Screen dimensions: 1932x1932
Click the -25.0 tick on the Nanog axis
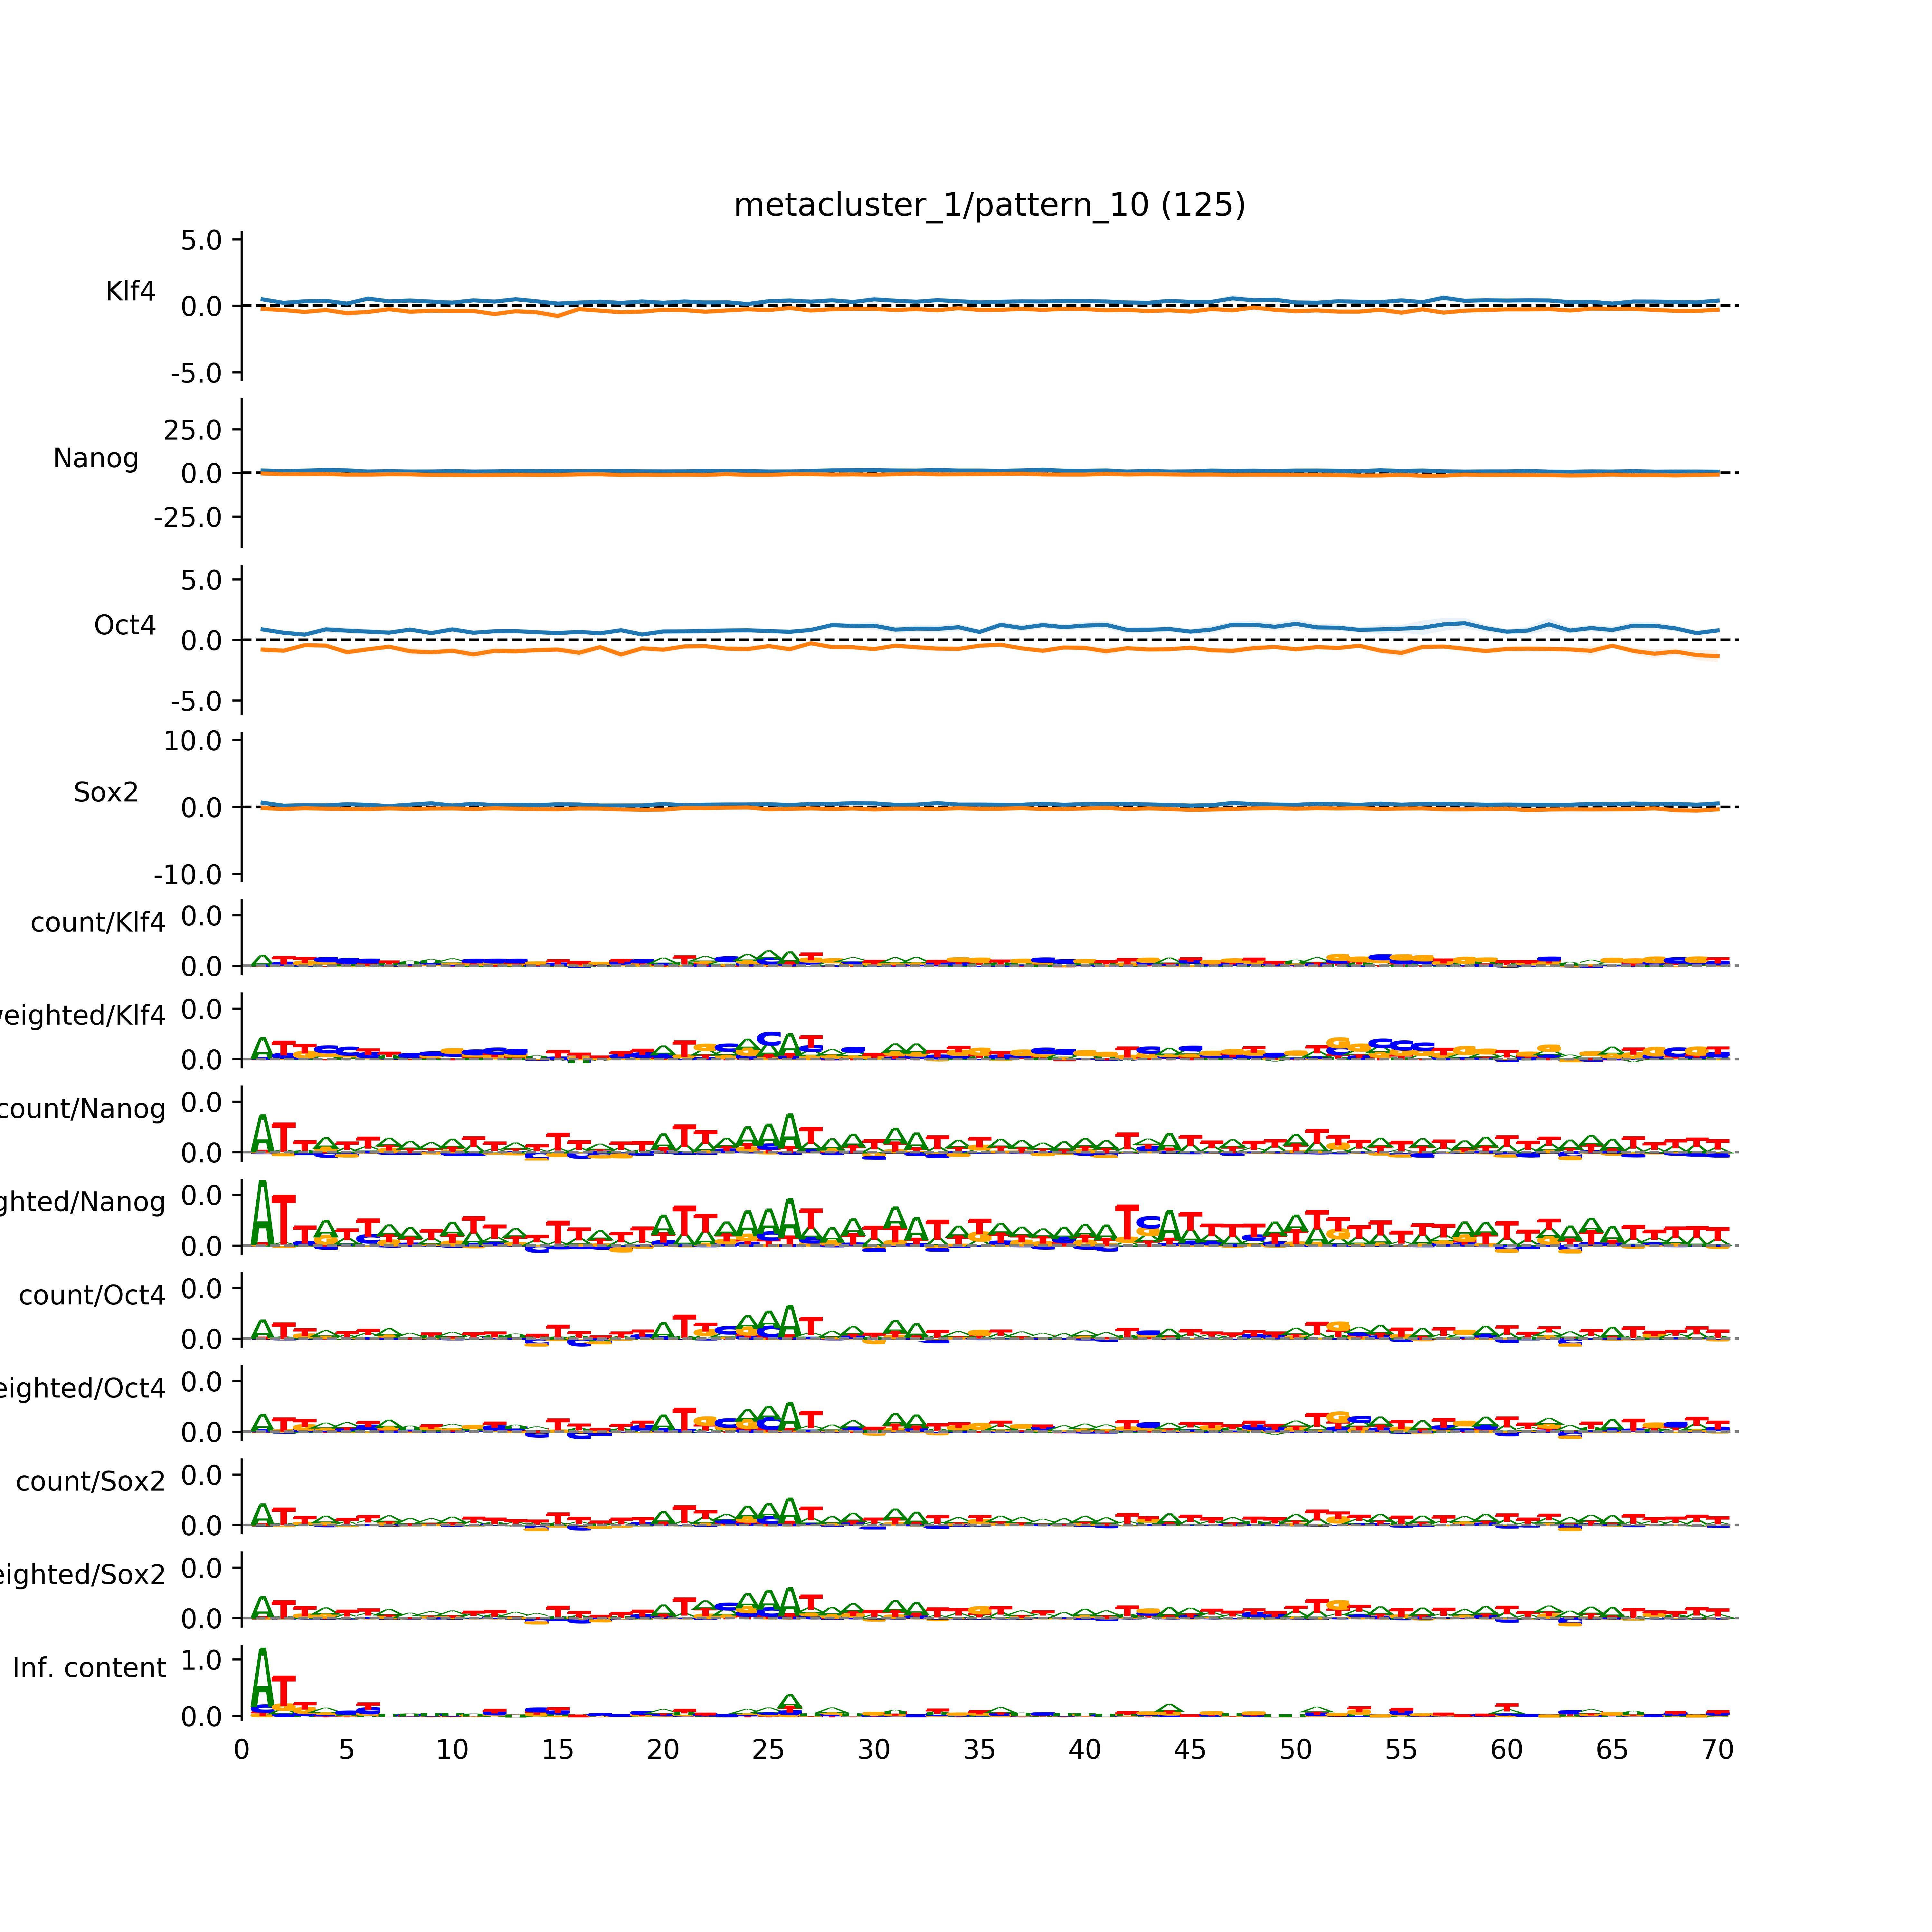click(188, 518)
